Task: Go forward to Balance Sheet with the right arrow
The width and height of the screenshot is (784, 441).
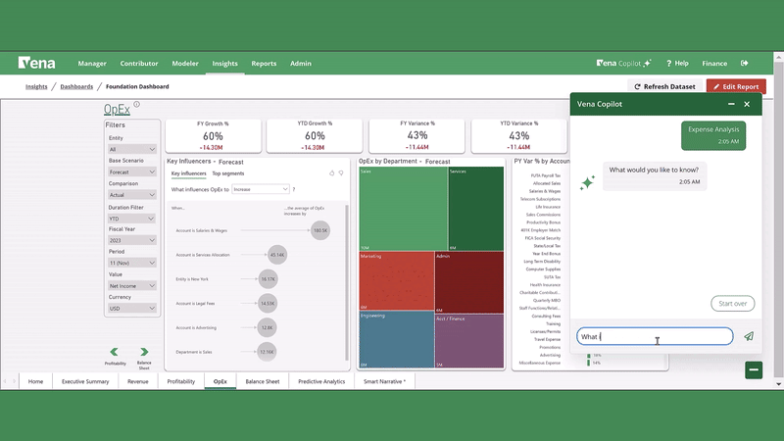Action: [144, 352]
